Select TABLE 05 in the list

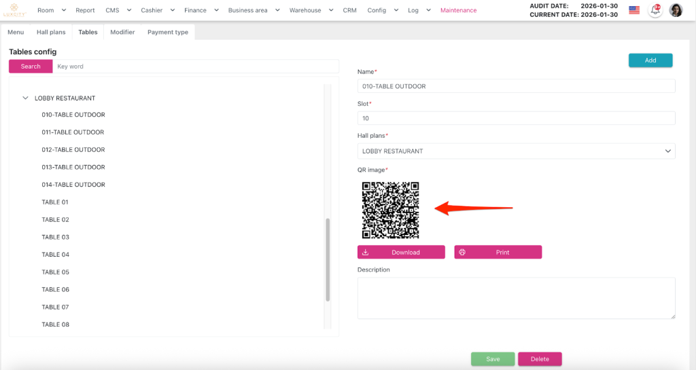coord(56,272)
